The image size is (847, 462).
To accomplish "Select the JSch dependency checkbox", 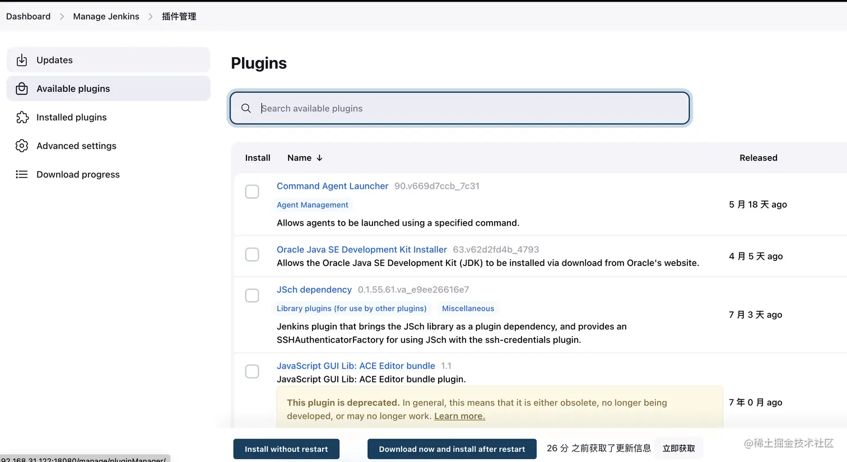I will coord(252,295).
